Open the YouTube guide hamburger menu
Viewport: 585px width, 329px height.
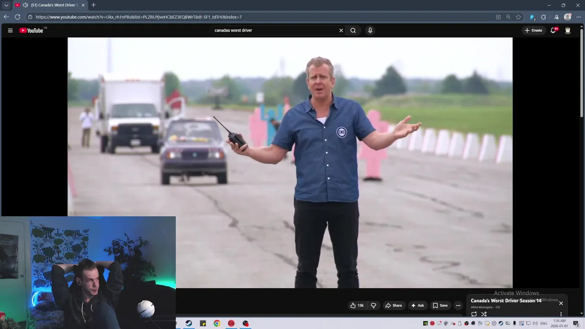point(10,31)
